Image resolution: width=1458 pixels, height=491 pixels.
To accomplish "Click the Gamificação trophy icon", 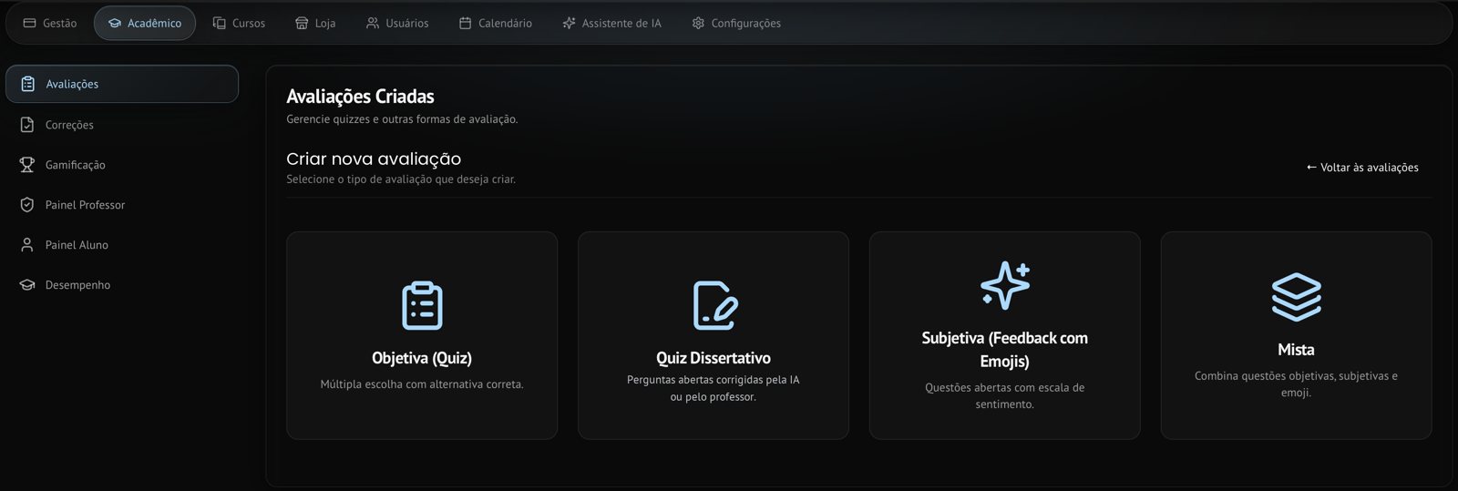I will (27, 165).
